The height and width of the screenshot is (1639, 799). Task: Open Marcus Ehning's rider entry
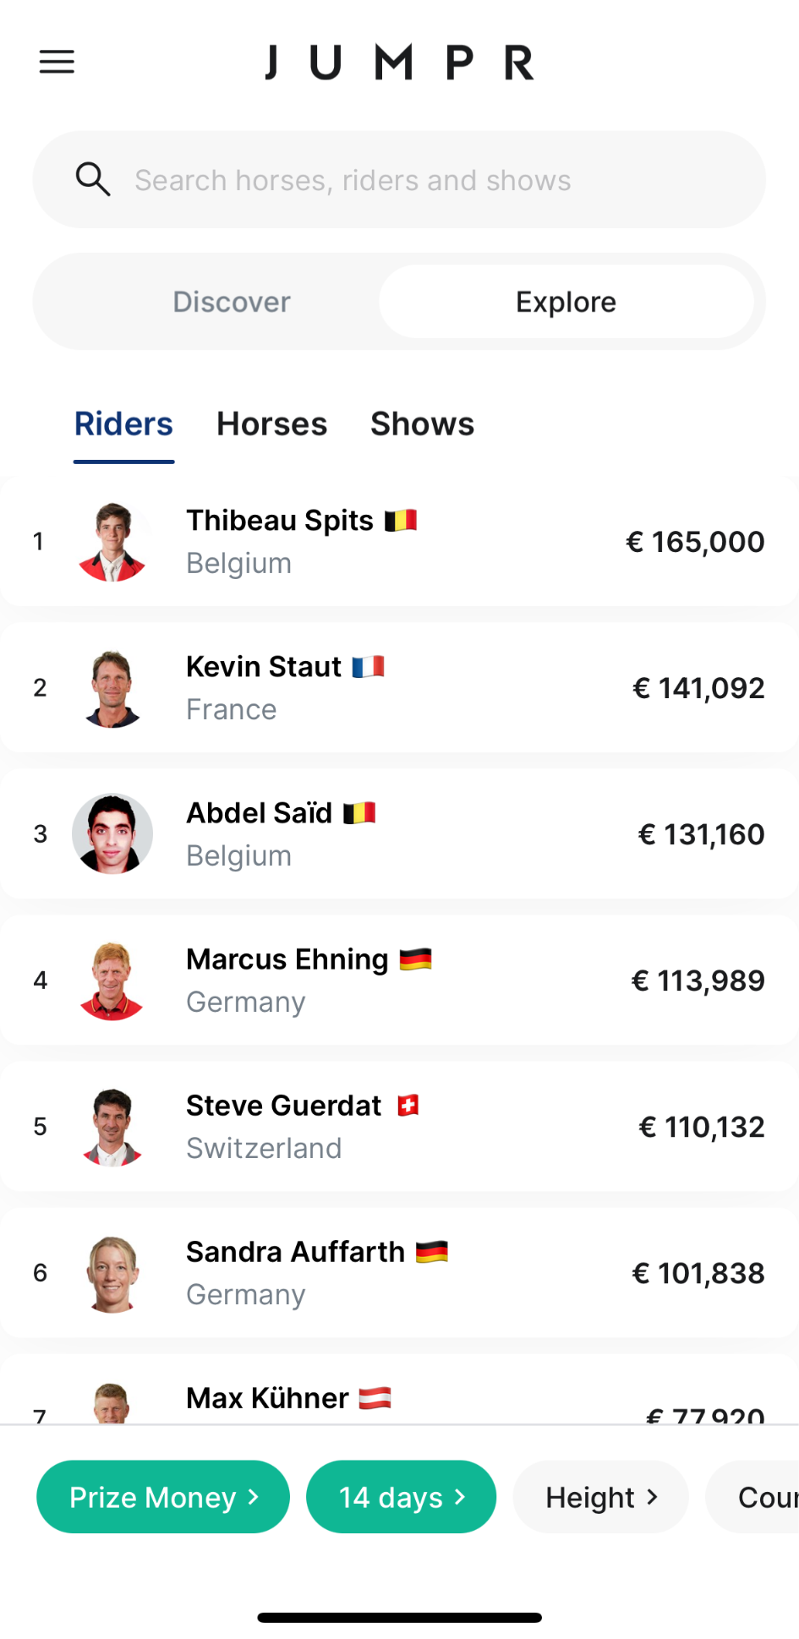point(399,981)
